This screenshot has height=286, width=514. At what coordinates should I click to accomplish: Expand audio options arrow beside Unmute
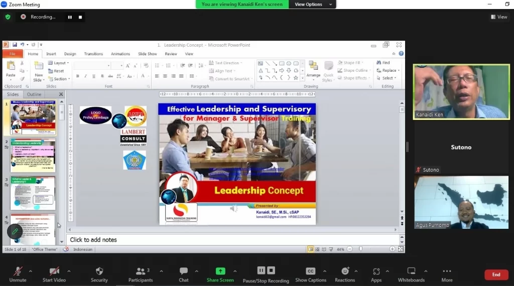(x=31, y=271)
